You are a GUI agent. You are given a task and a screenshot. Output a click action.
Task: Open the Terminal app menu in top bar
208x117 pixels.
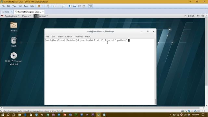point(41,16)
